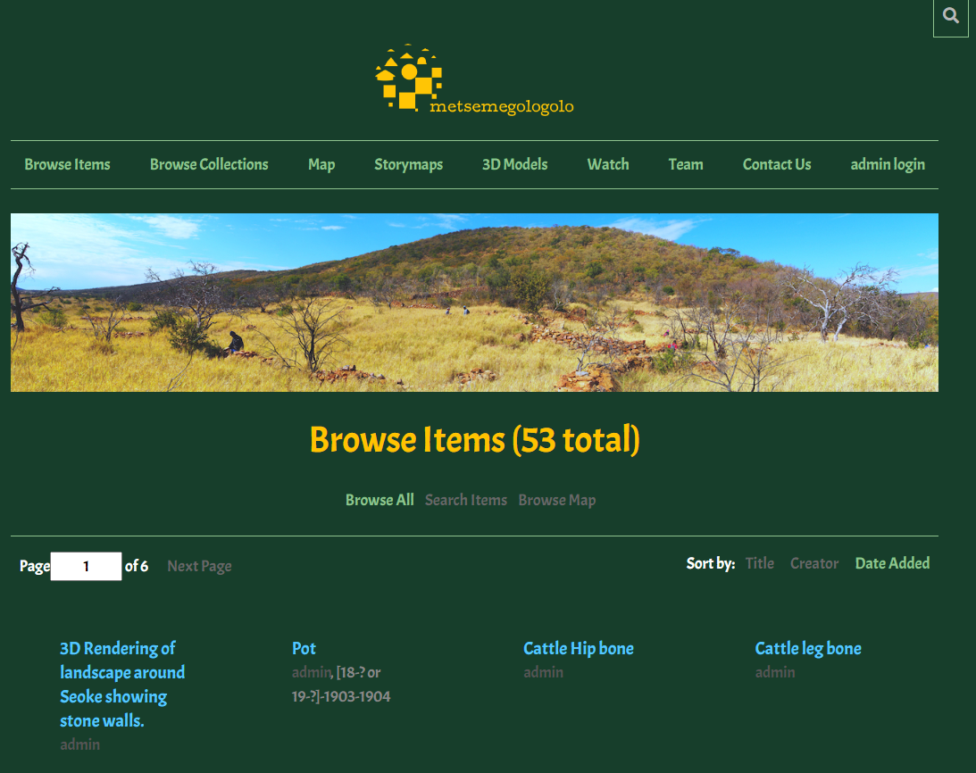Open the Storymaps page
This screenshot has width=976, height=773.
click(408, 164)
